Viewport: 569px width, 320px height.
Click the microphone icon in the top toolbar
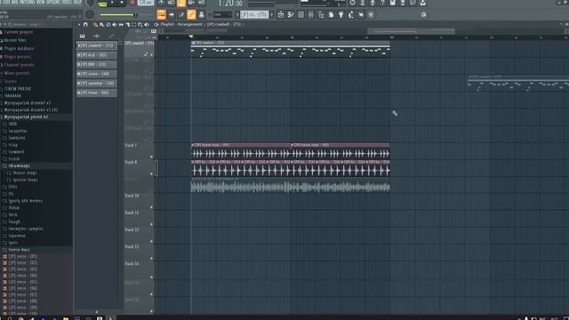[x=373, y=3]
